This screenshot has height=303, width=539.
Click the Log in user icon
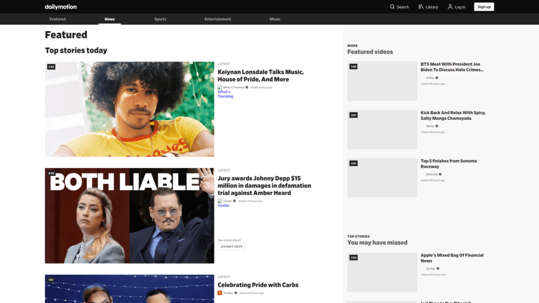pos(450,7)
